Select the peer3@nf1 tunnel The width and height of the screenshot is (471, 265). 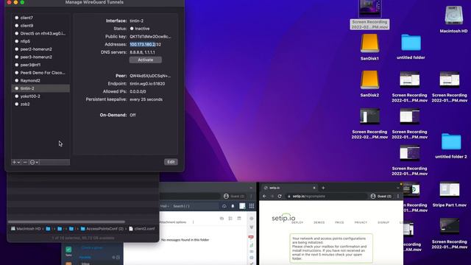40,65
